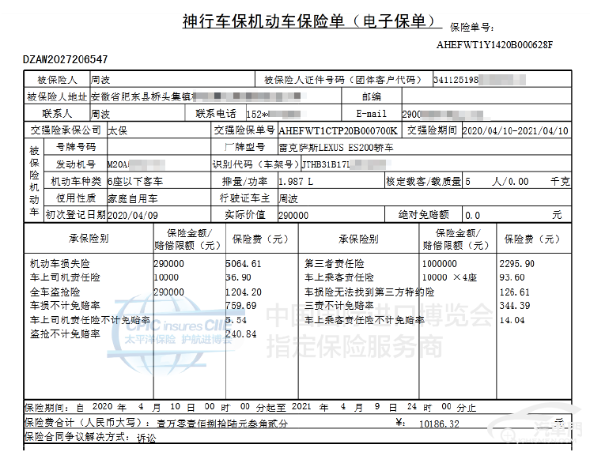Click the 邮编 label cell
This screenshot has height=452, width=590.
(x=371, y=96)
